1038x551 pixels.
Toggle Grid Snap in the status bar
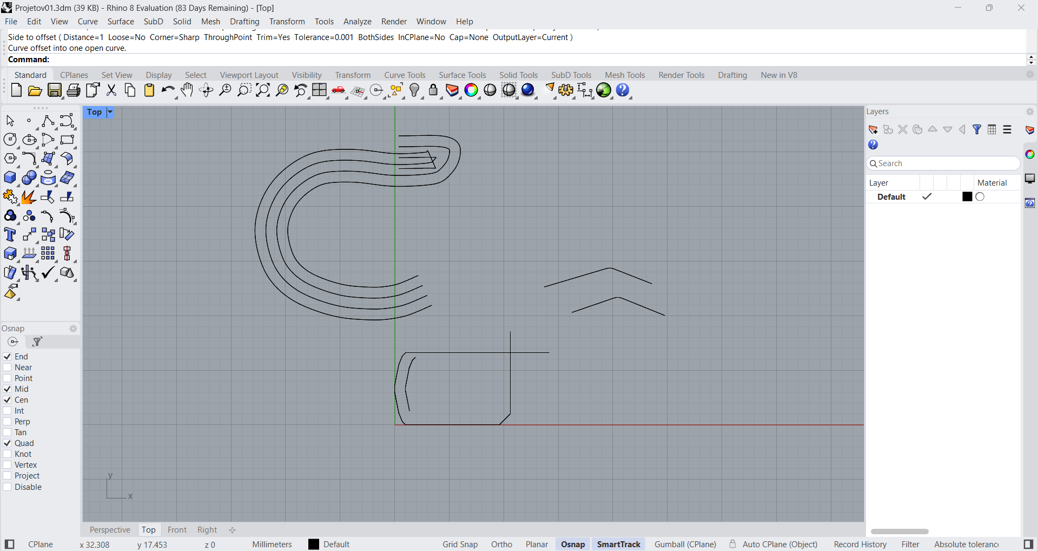[460, 545]
